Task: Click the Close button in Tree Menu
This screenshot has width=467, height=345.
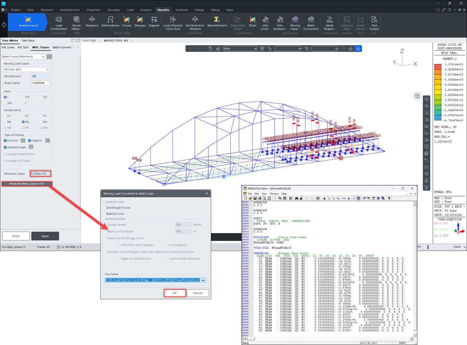Action: [16, 236]
